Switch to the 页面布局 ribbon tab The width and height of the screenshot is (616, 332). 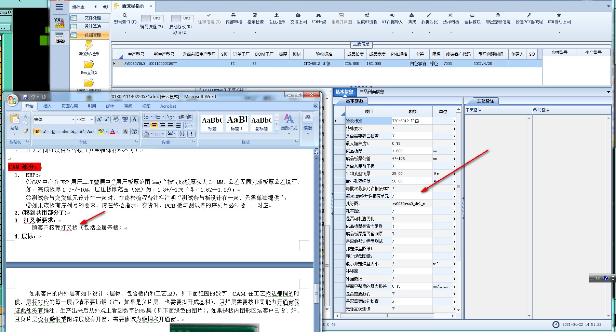[x=70, y=106]
